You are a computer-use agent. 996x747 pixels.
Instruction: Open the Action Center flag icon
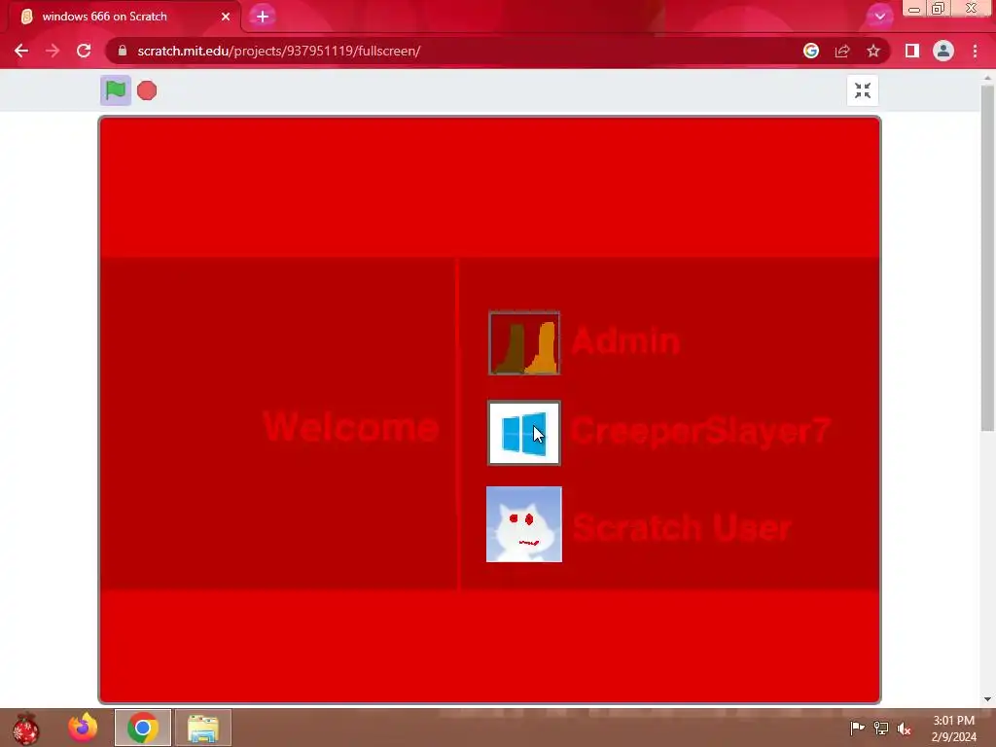857,728
